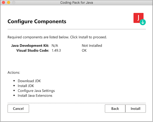The width and height of the screenshot is (153, 122).
Task: Select the Visual Studio Code version '1.49.3'
Action: coord(56,51)
